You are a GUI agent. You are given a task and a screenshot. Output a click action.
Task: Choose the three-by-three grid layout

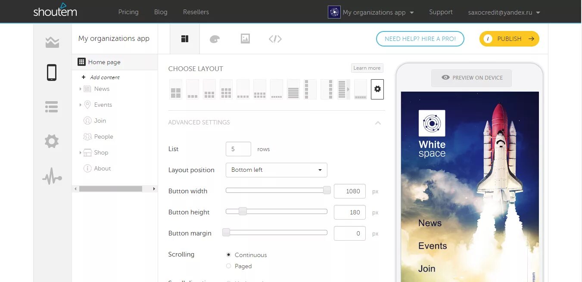pyautogui.click(x=226, y=89)
